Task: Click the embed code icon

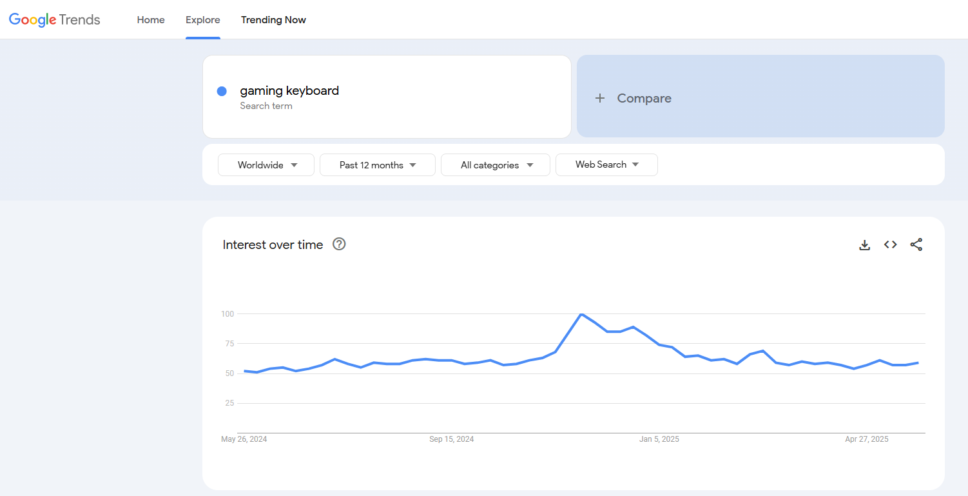Action: [x=891, y=244]
